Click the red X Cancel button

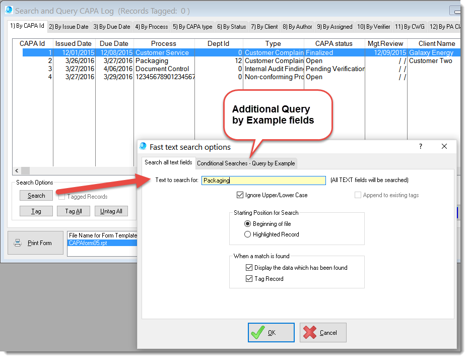(323, 333)
